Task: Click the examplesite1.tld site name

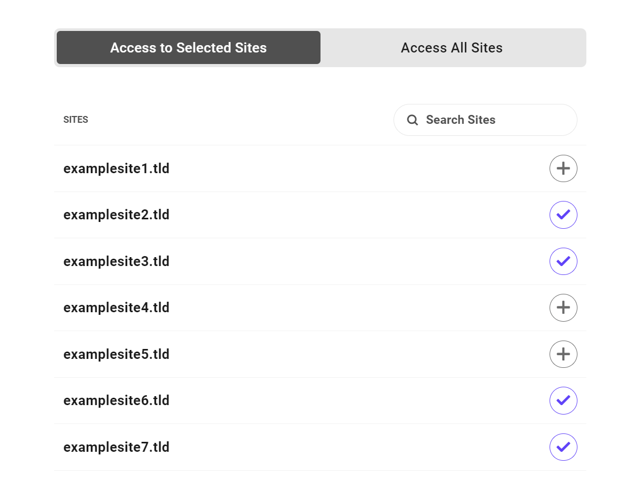Action: click(116, 169)
